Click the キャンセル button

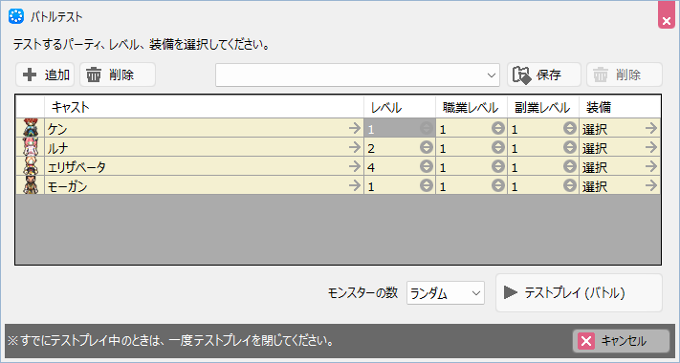[621, 341]
